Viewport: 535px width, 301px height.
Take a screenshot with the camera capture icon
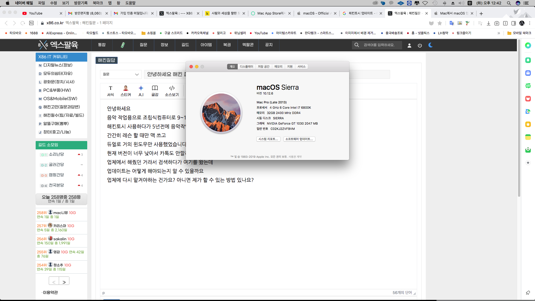pos(497,23)
